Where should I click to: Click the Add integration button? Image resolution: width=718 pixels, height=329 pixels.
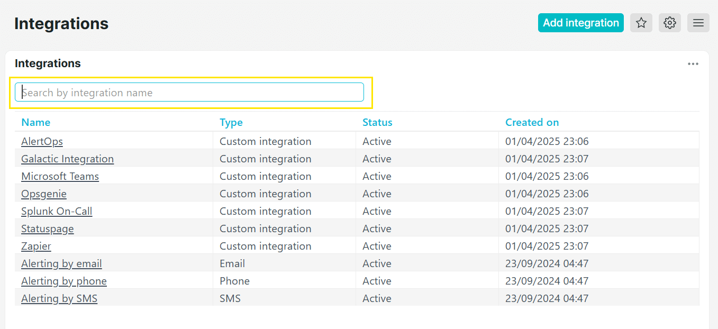[x=580, y=23]
